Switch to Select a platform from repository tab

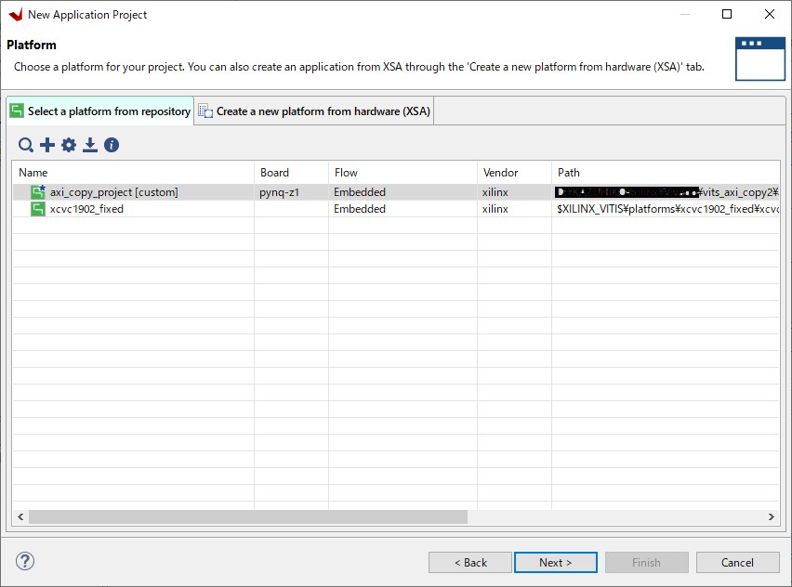pyautogui.click(x=100, y=111)
